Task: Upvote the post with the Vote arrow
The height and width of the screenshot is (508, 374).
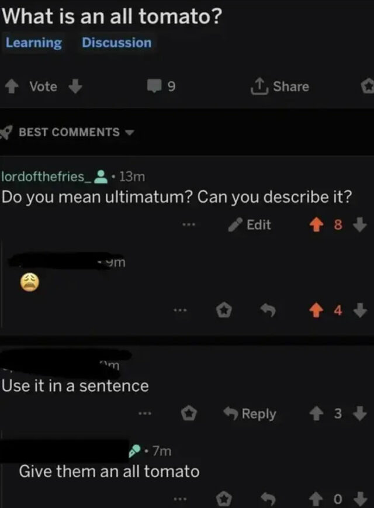Action: pos(13,86)
